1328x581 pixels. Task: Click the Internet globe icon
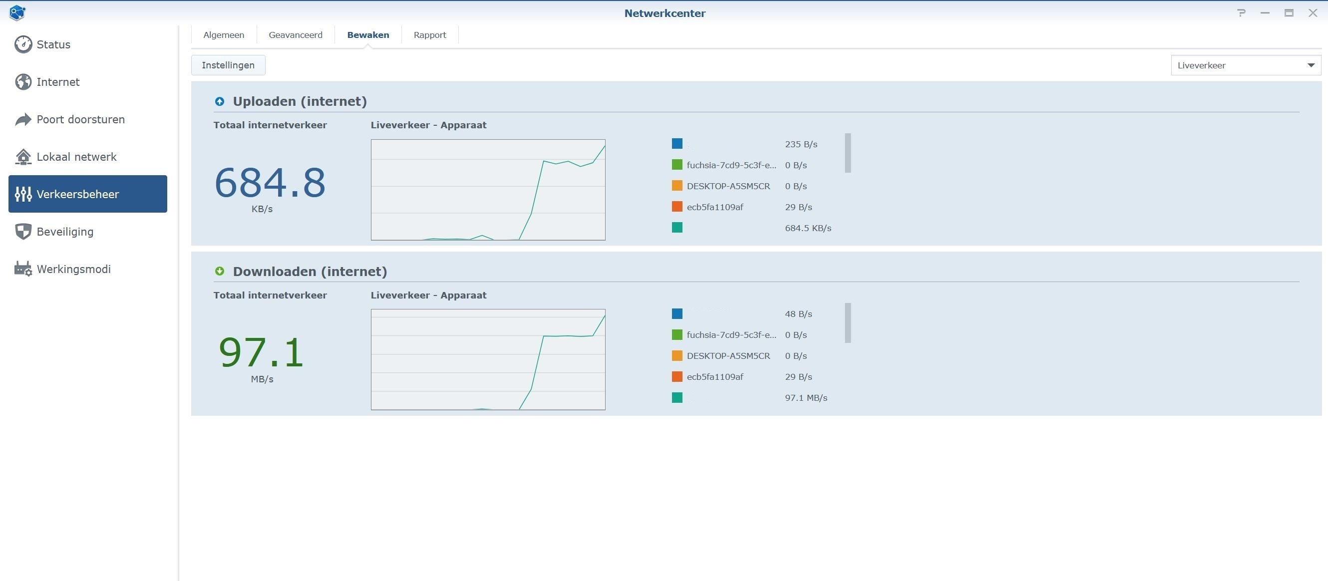23,82
